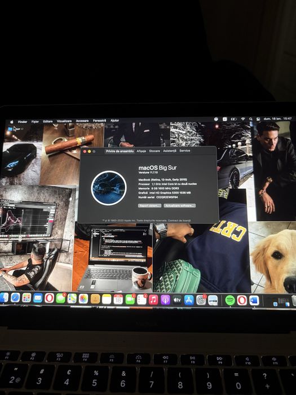Launch Spotify from the Dock
Screen dimensions: 296x395
230,301
